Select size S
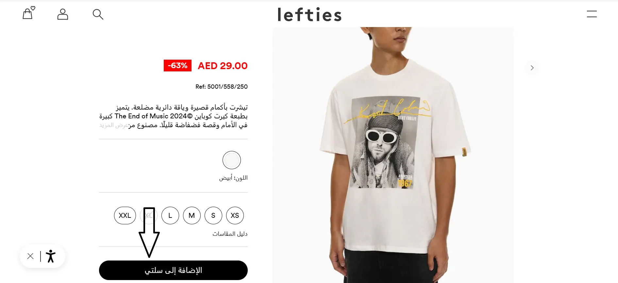 coord(213,216)
